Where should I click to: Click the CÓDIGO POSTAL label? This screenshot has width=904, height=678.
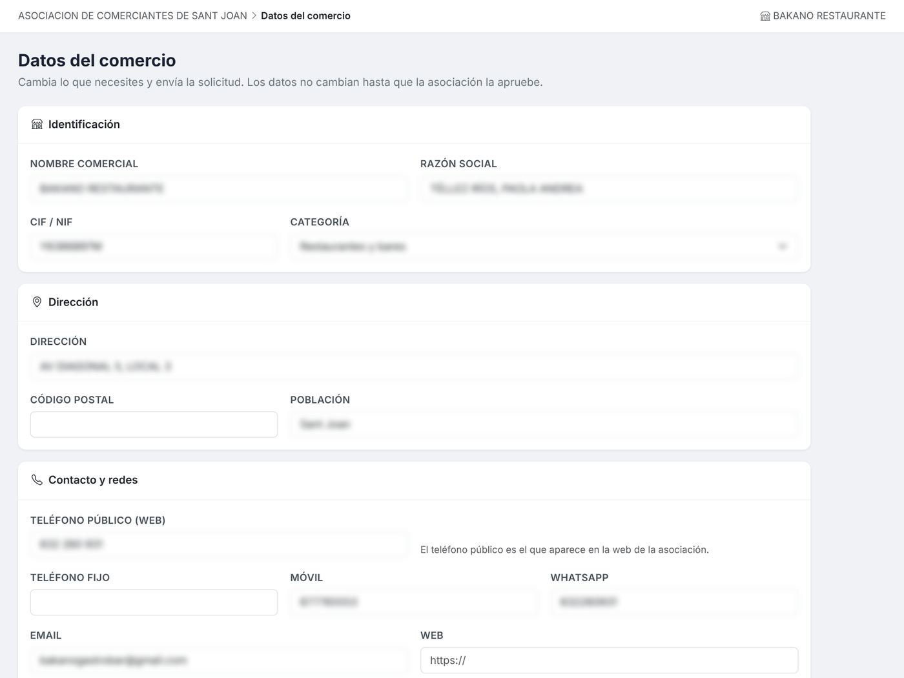click(x=72, y=400)
